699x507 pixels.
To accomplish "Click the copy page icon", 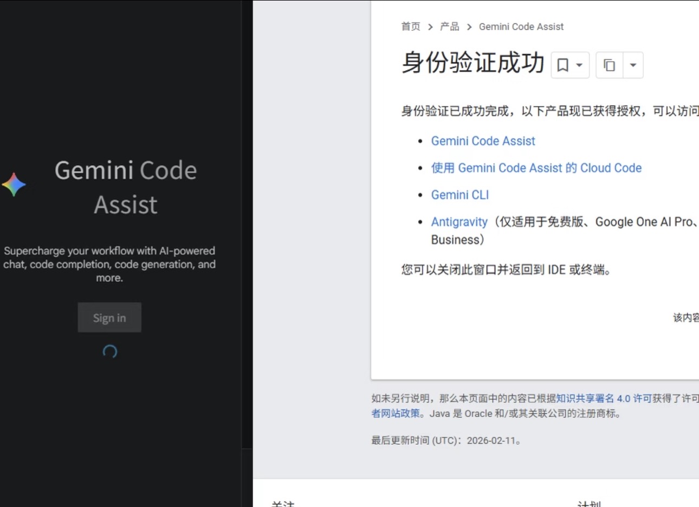I will click(x=610, y=65).
